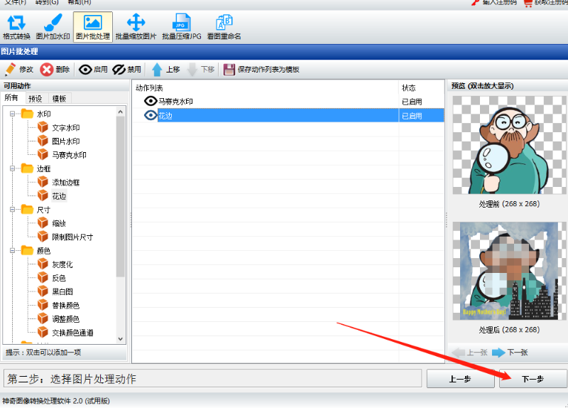
Task: Click the 水印 folder icon
Action: [27, 114]
